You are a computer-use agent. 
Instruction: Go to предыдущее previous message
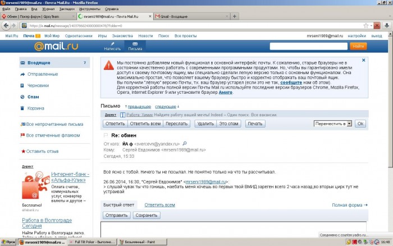[x=139, y=107]
